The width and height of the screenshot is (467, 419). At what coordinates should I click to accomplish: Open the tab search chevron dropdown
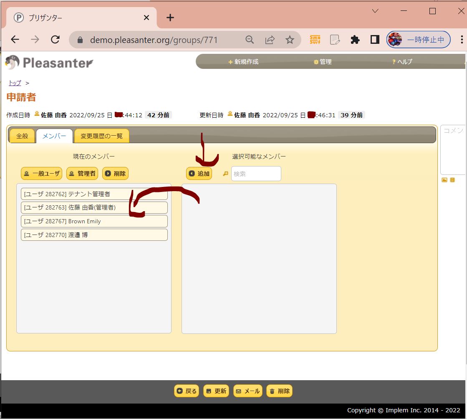pos(375,11)
